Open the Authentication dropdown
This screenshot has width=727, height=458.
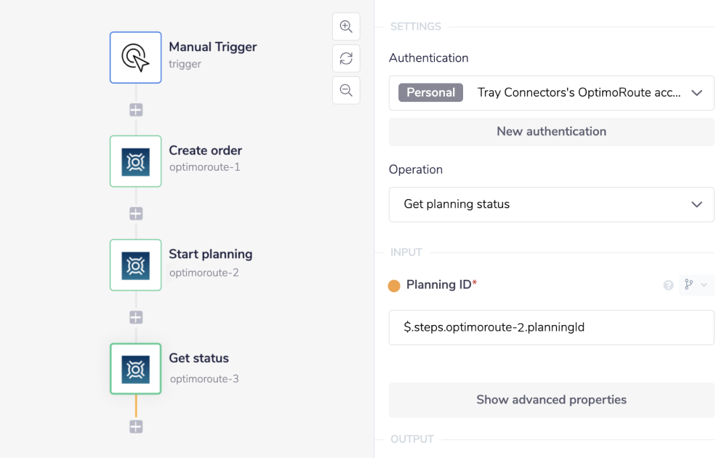[696, 93]
